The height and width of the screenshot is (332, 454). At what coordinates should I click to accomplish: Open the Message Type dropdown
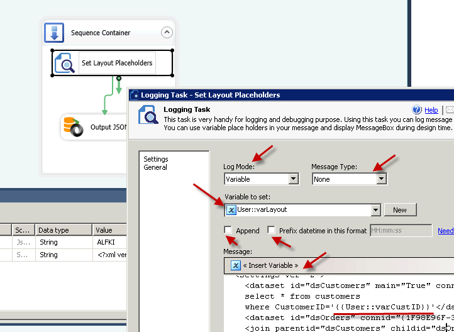point(380,179)
